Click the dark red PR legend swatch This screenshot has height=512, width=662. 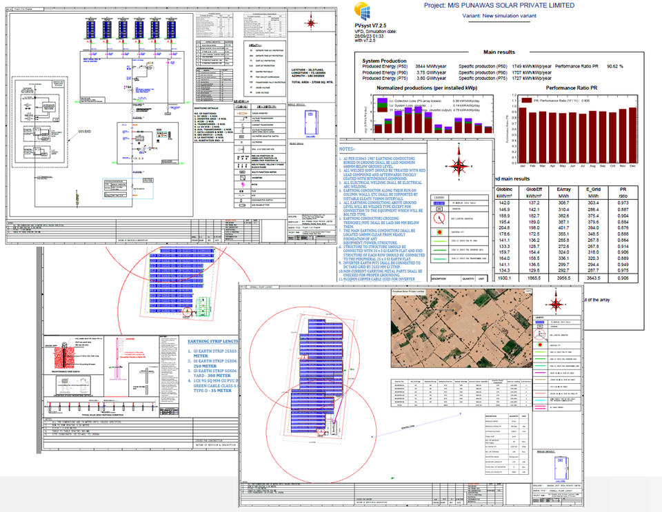click(x=526, y=101)
